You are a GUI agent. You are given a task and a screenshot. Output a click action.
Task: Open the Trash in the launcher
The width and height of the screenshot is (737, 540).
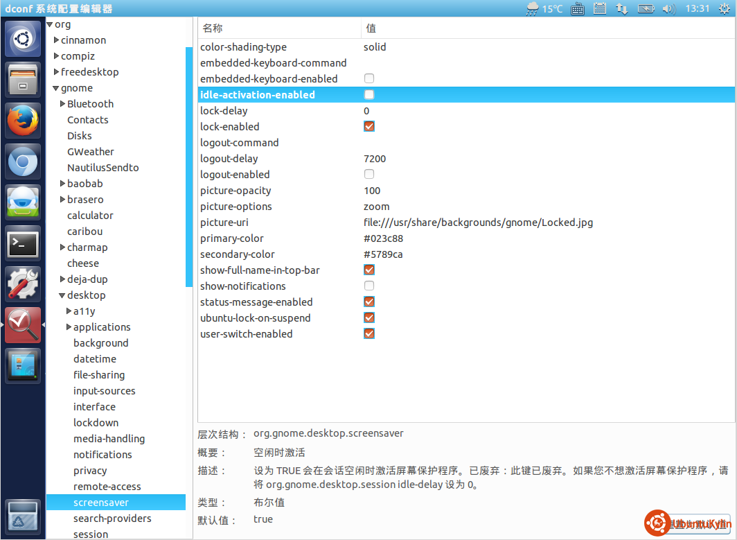pyautogui.click(x=23, y=516)
